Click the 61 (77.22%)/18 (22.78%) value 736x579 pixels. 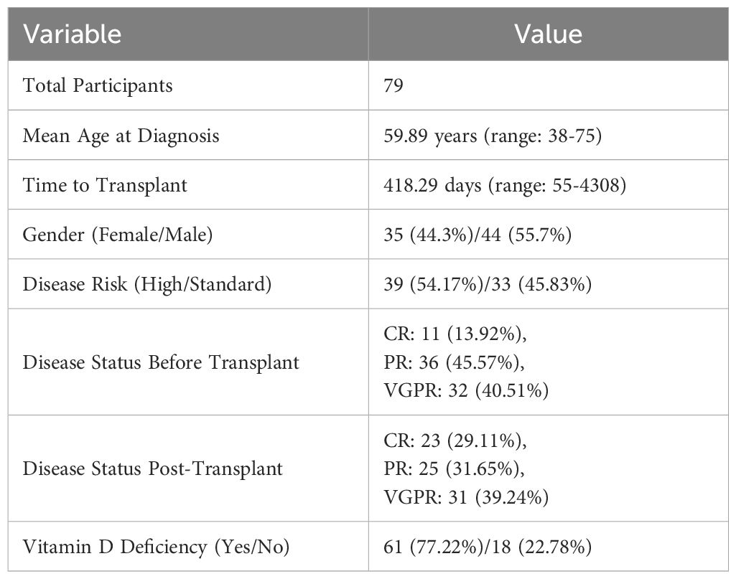coord(488,549)
